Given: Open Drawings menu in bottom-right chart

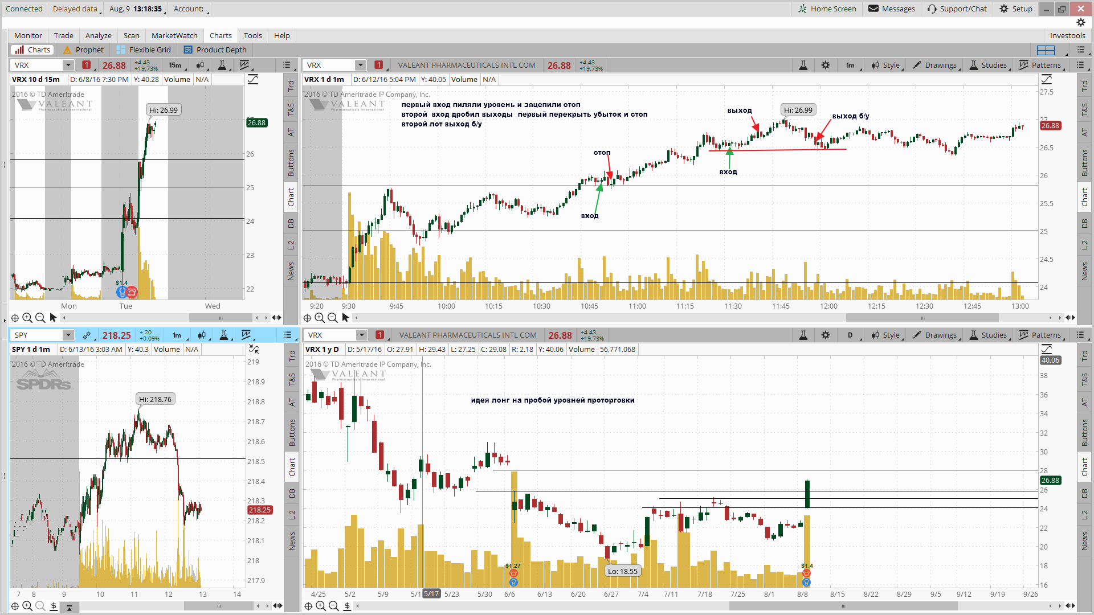Looking at the screenshot, I should tap(936, 335).
